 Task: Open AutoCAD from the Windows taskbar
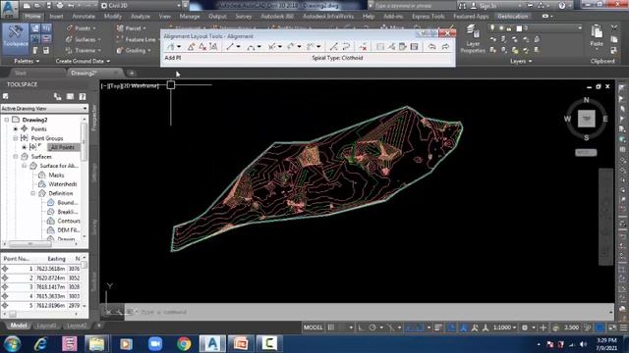(212, 344)
